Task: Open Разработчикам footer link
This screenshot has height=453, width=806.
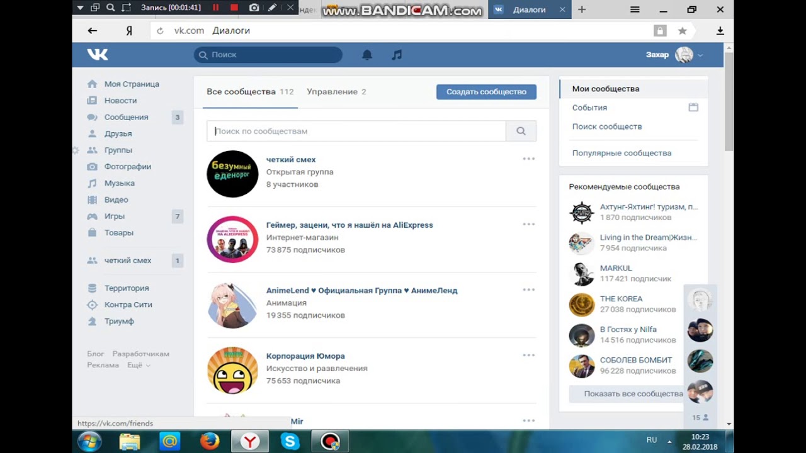Action: tap(140, 354)
